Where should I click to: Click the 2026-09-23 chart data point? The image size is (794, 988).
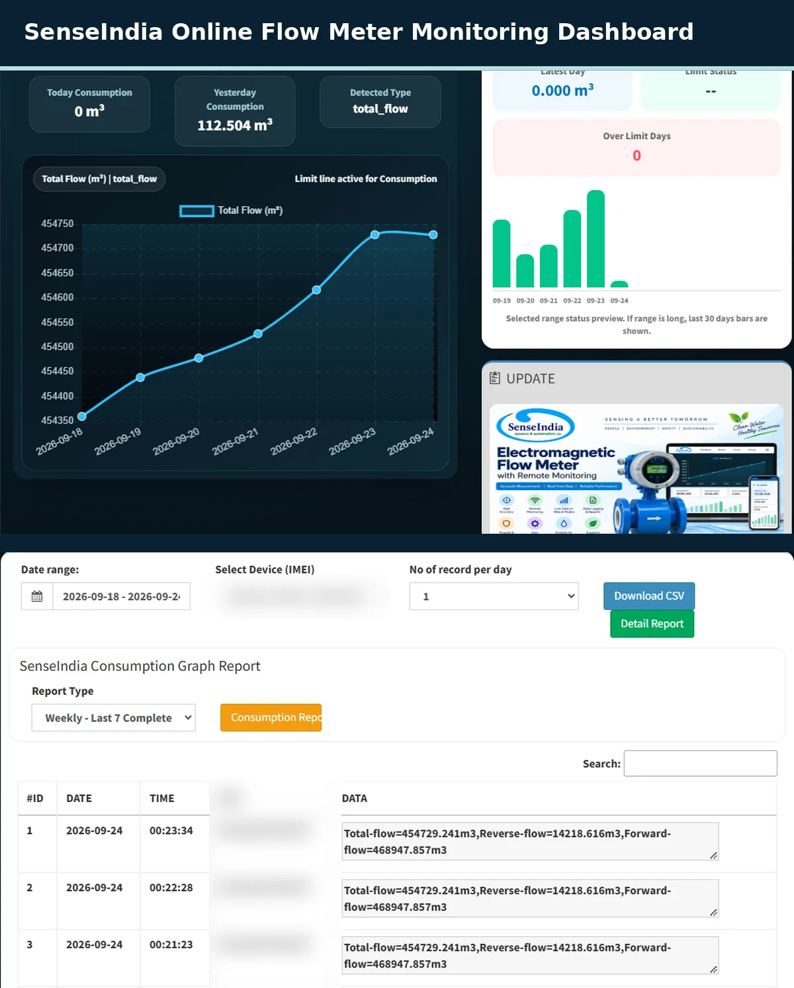tap(375, 234)
